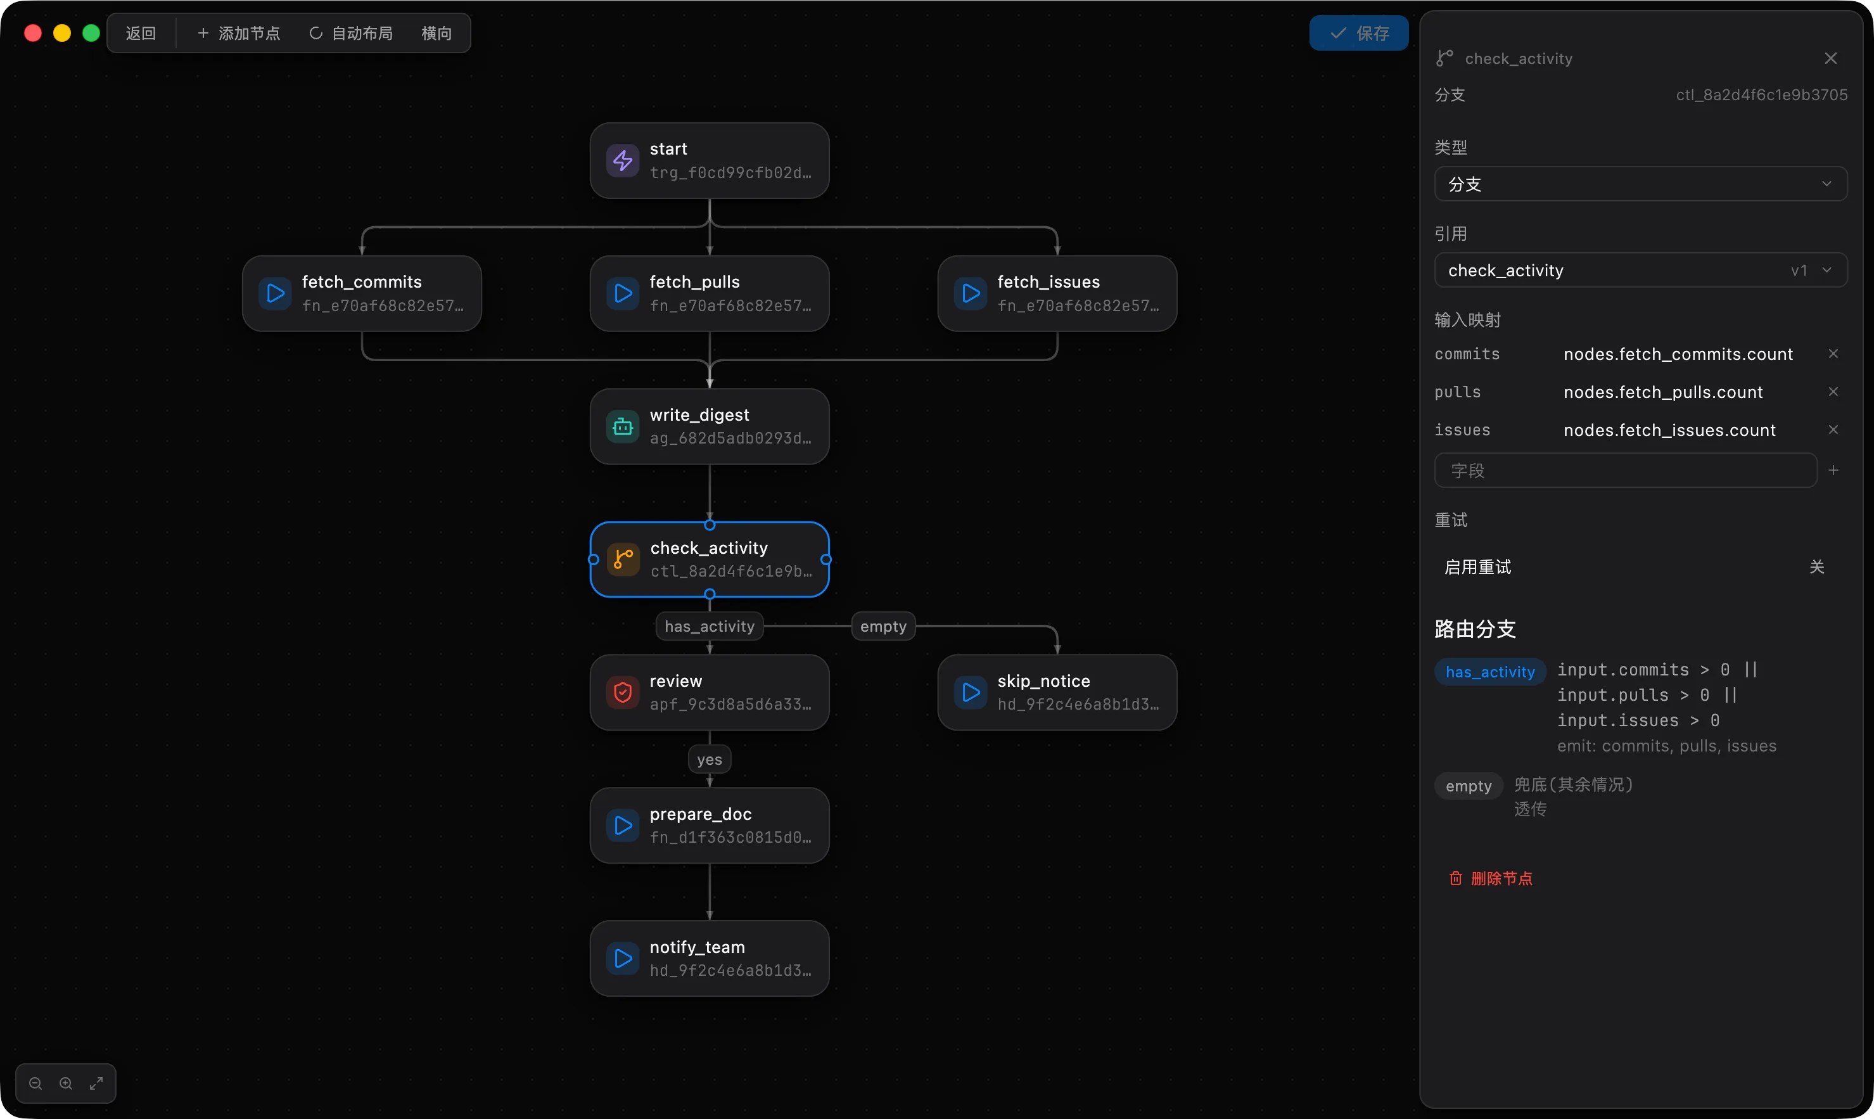Delete the node via 删除节点
The height and width of the screenshot is (1119, 1874).
click(1490, 878)
